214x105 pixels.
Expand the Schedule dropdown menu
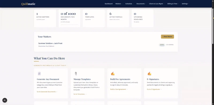[129, 4]
